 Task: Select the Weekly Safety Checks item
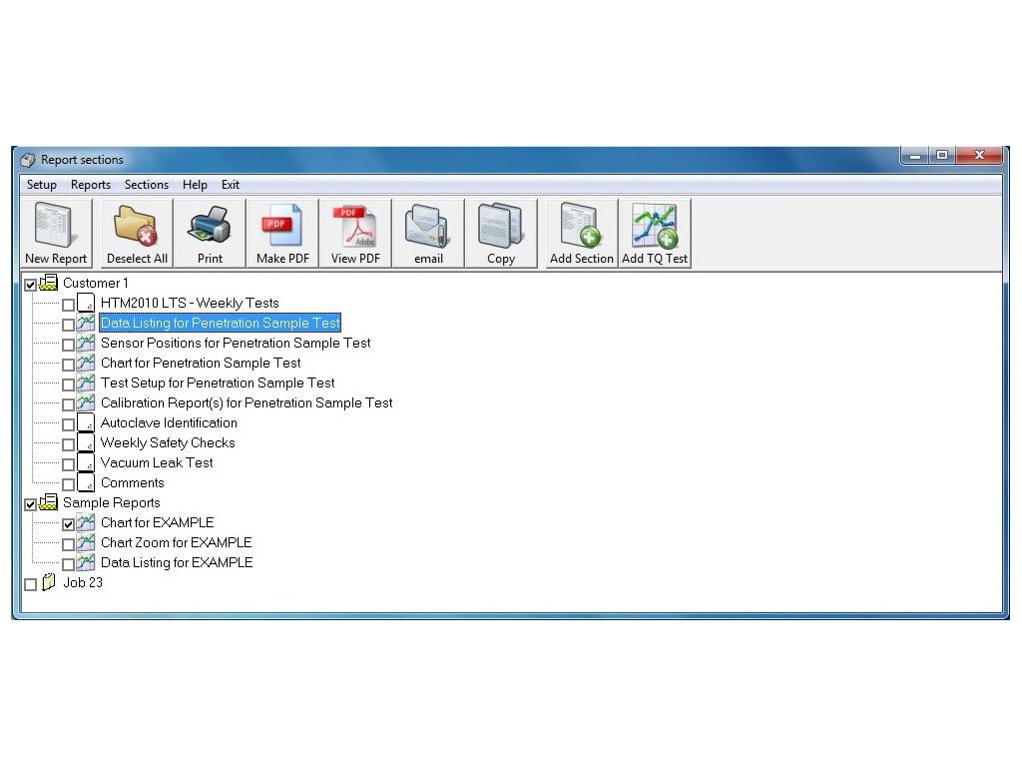(x=168, y=442)
